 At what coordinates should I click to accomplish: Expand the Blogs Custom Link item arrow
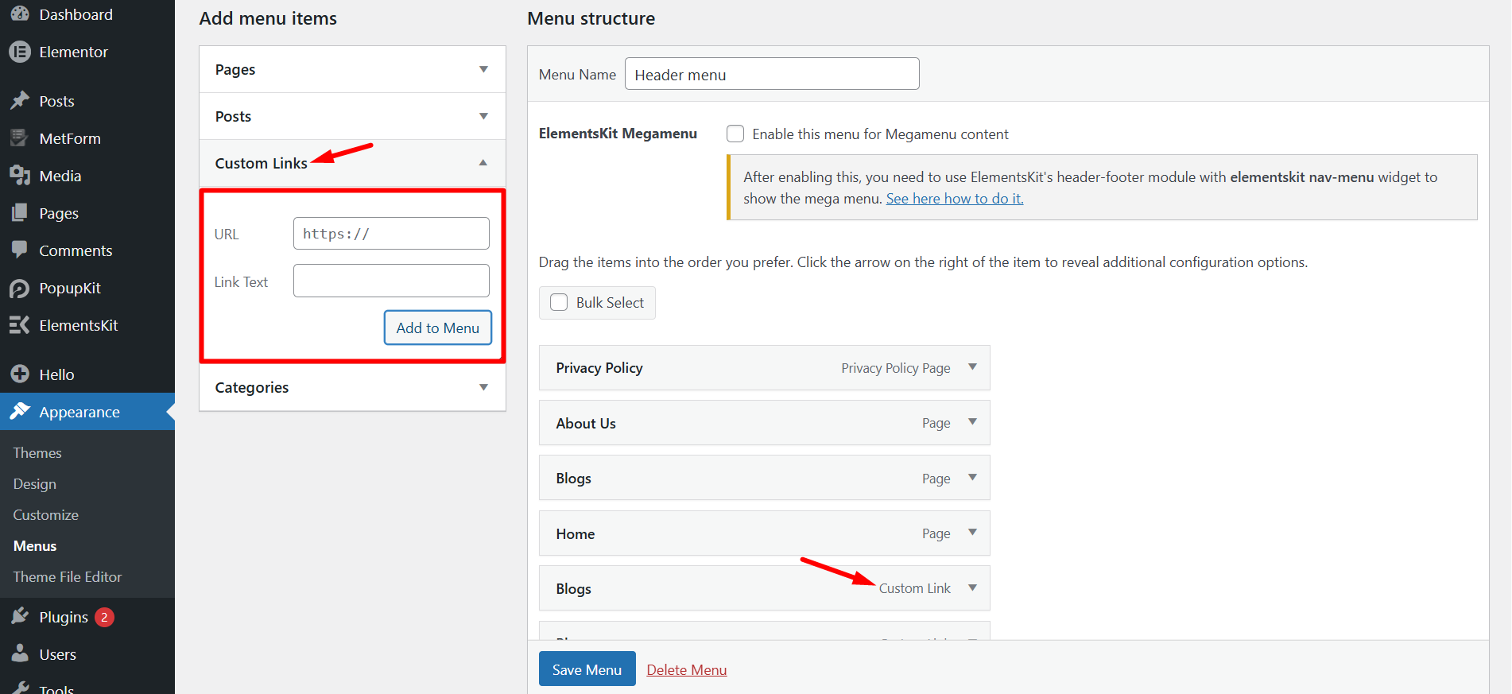click(972, 588)
